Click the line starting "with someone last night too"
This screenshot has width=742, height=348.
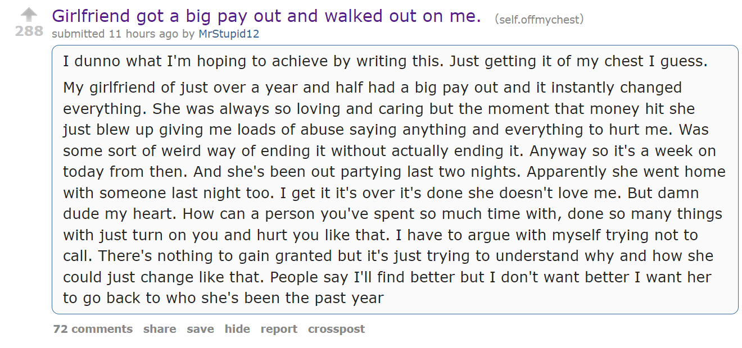point(381,193)
